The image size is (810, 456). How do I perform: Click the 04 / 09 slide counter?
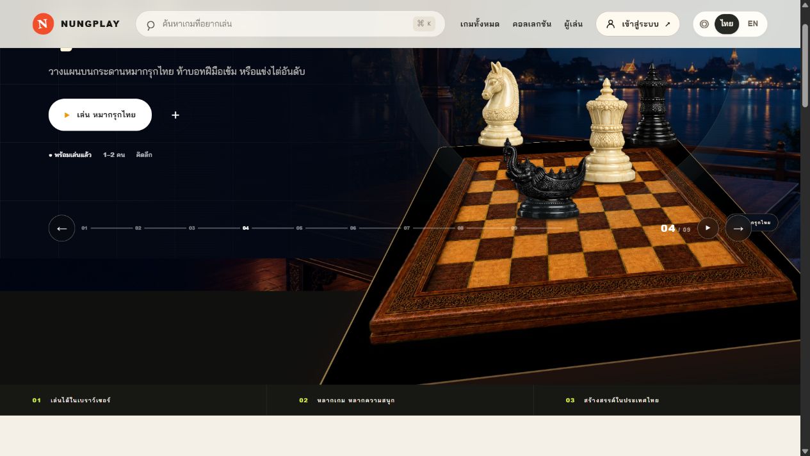[x=676, y=229]
